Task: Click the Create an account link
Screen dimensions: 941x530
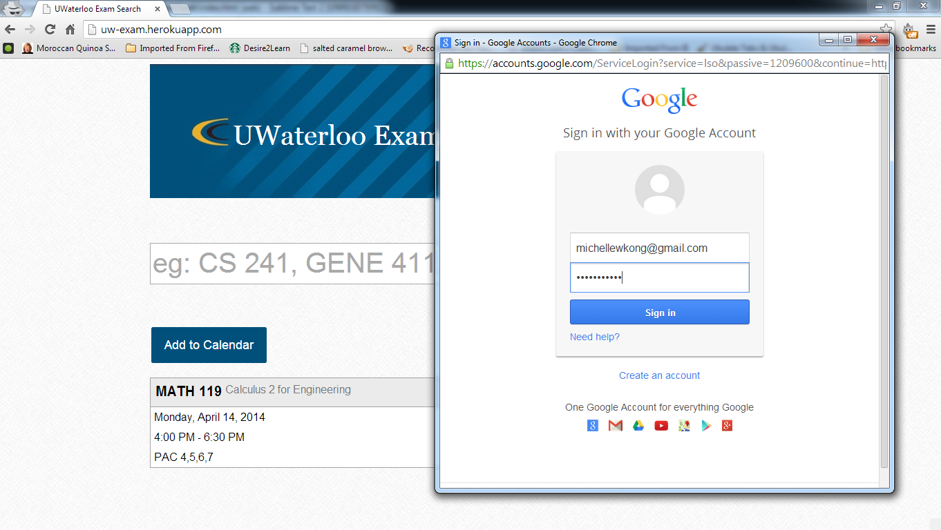Action: point(659,375)
